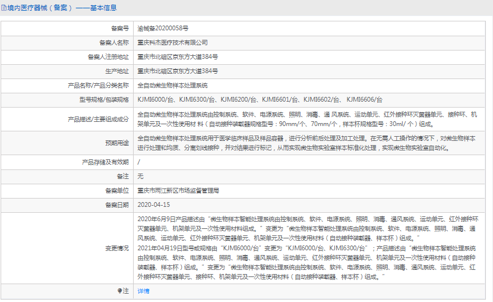Select 重庆市两江新区市场监督管理局 text
493x302 pixels.
[178, 191]
